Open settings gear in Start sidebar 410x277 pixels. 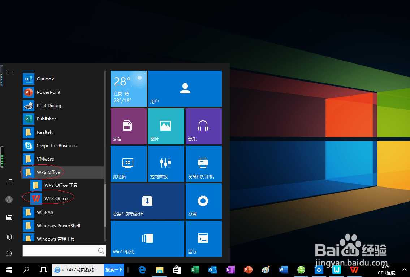9,237
